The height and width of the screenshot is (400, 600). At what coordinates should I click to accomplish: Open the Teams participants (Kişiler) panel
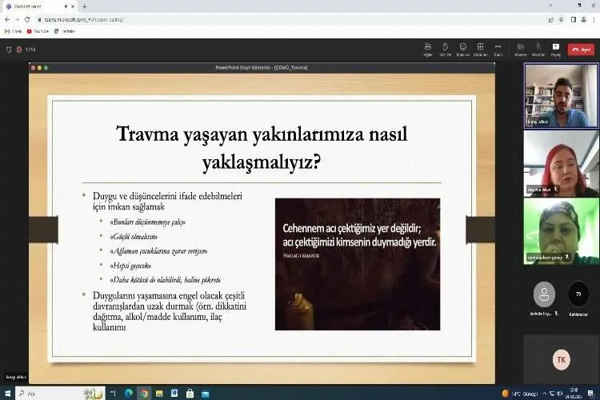pyautogui.click(x=428, y=48)
